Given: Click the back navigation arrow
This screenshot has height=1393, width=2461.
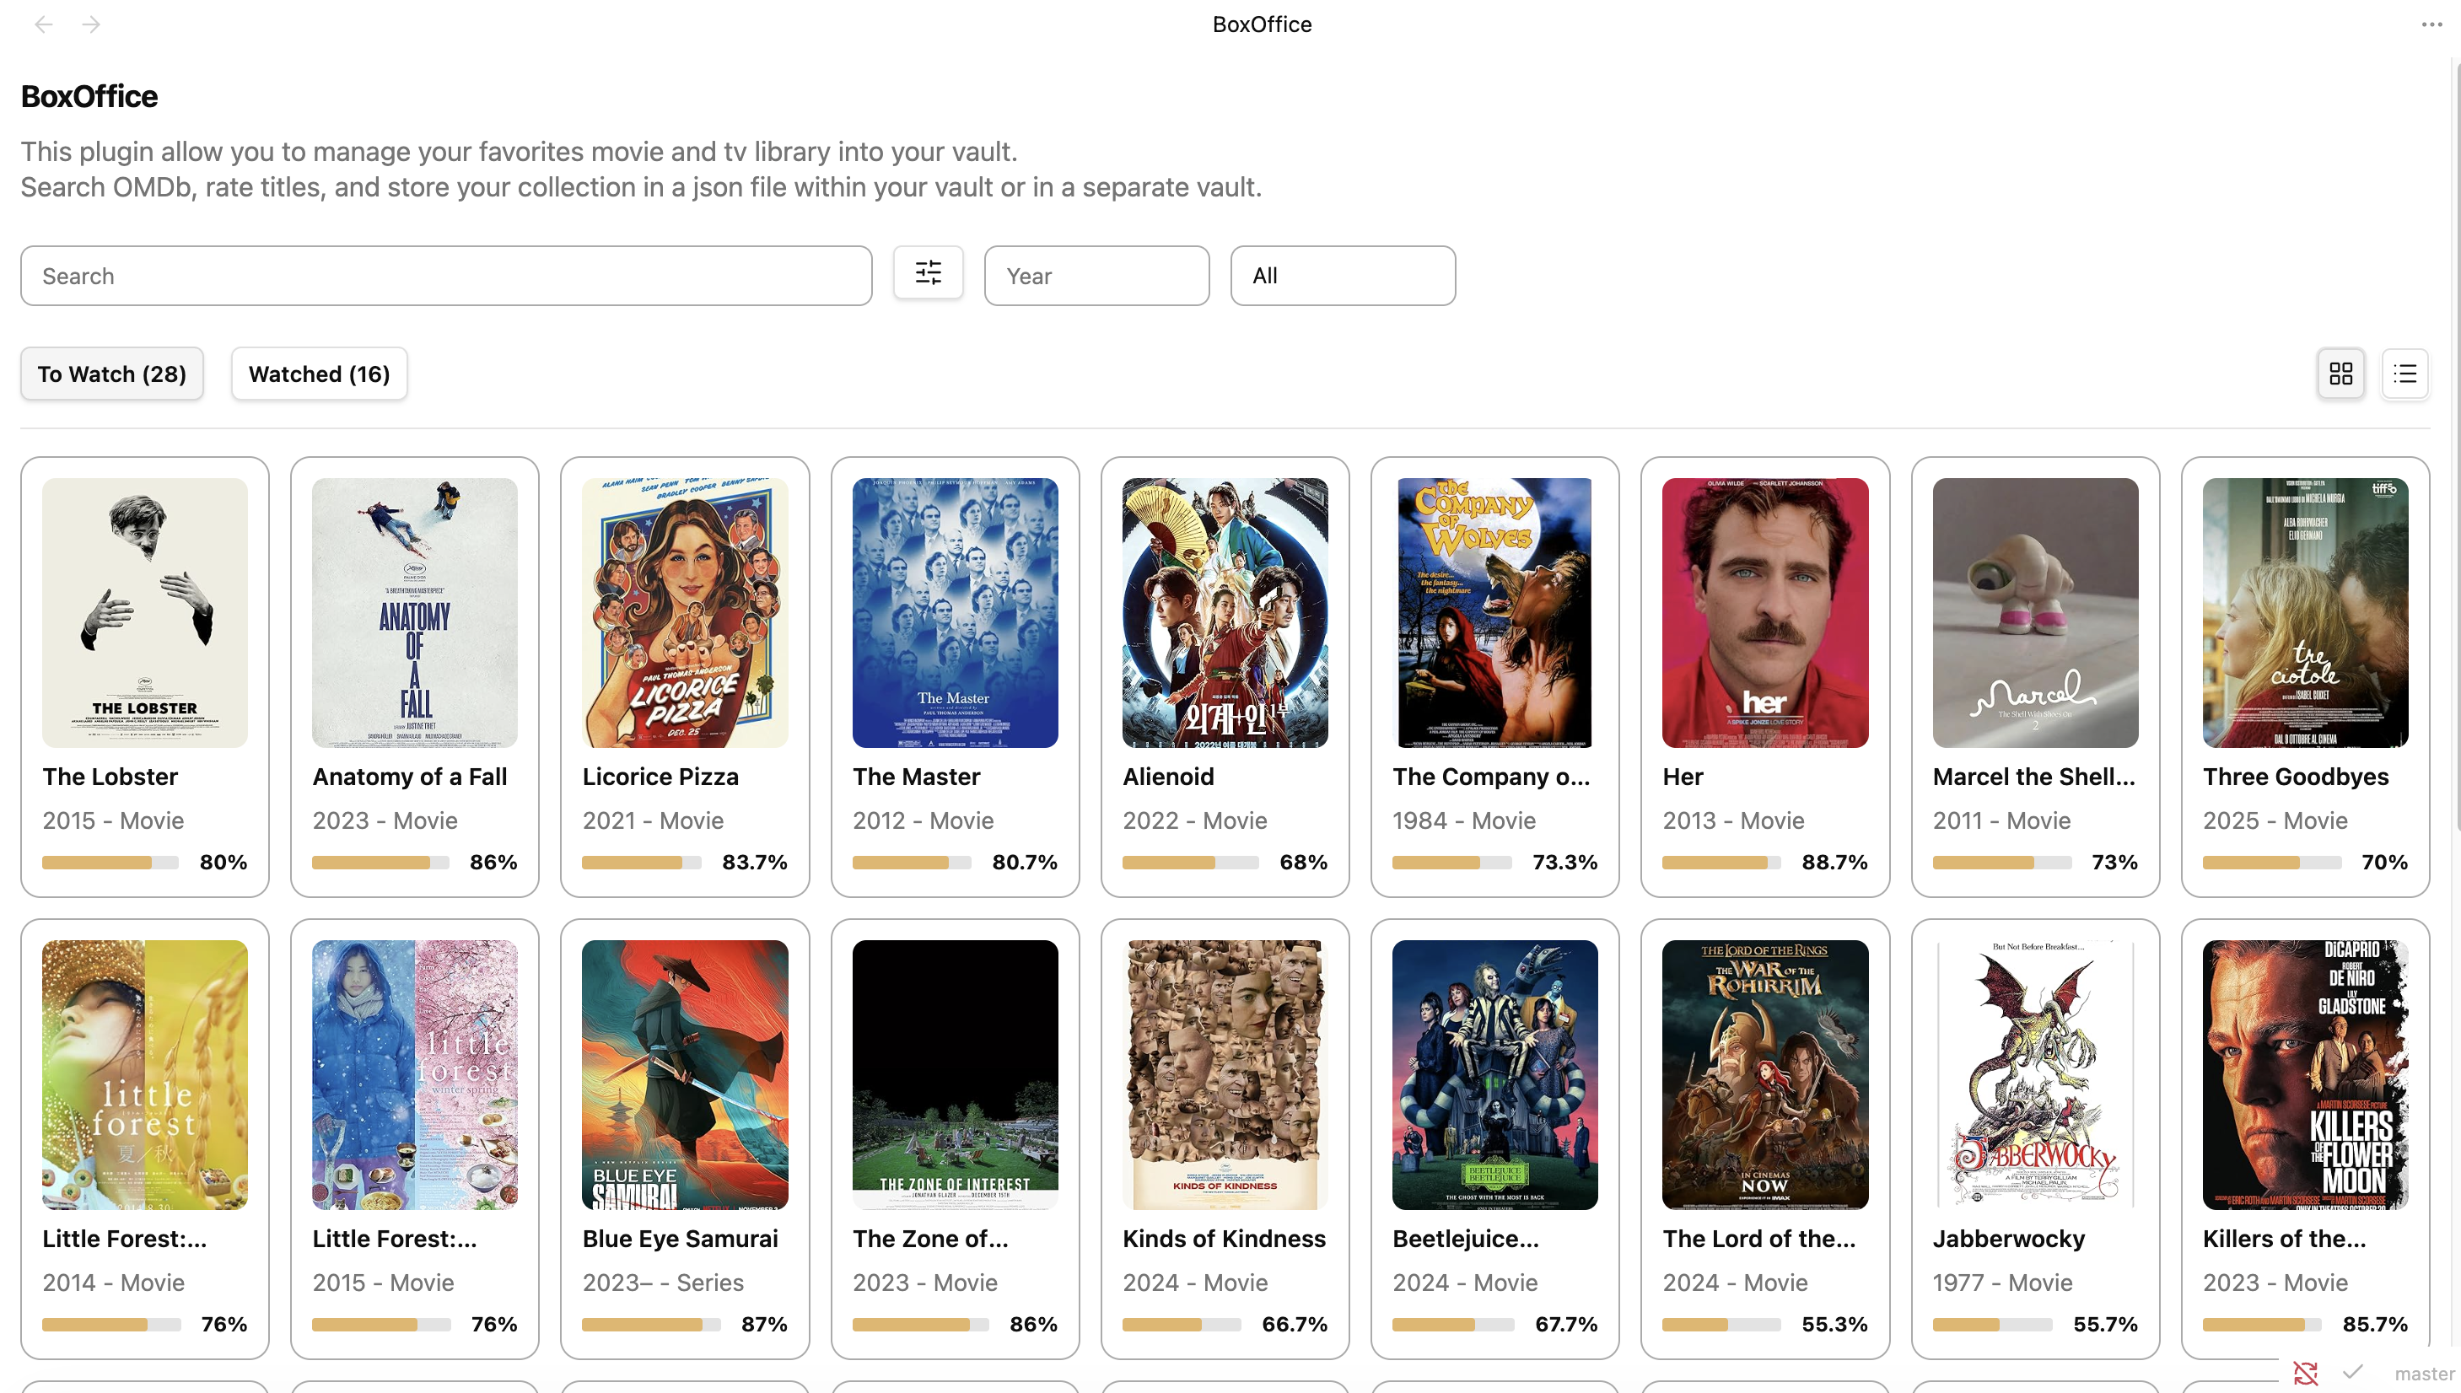Looking at the screenshot, I should pyautogui.click(x=43, y=24).
